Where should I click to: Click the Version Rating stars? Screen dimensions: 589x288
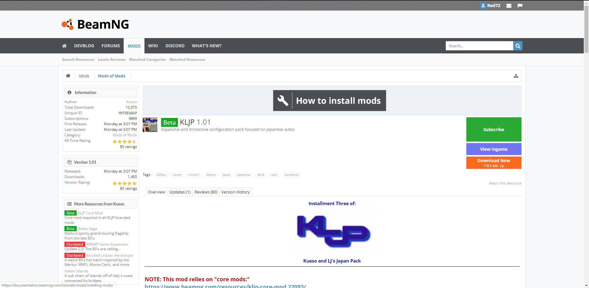point(125,183)
